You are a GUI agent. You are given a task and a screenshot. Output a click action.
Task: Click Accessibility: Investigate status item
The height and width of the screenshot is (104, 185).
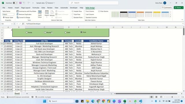[43, 97]
